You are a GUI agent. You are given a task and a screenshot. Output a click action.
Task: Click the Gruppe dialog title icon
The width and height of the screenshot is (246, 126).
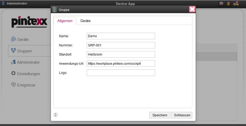pos(55,10)
